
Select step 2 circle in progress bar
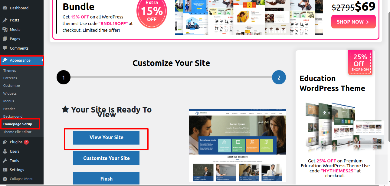coord(279,78)
